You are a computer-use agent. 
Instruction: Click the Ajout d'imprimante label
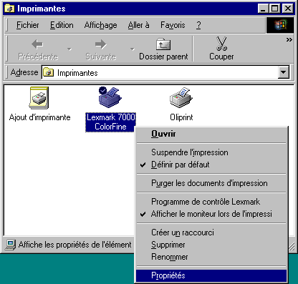39,117
